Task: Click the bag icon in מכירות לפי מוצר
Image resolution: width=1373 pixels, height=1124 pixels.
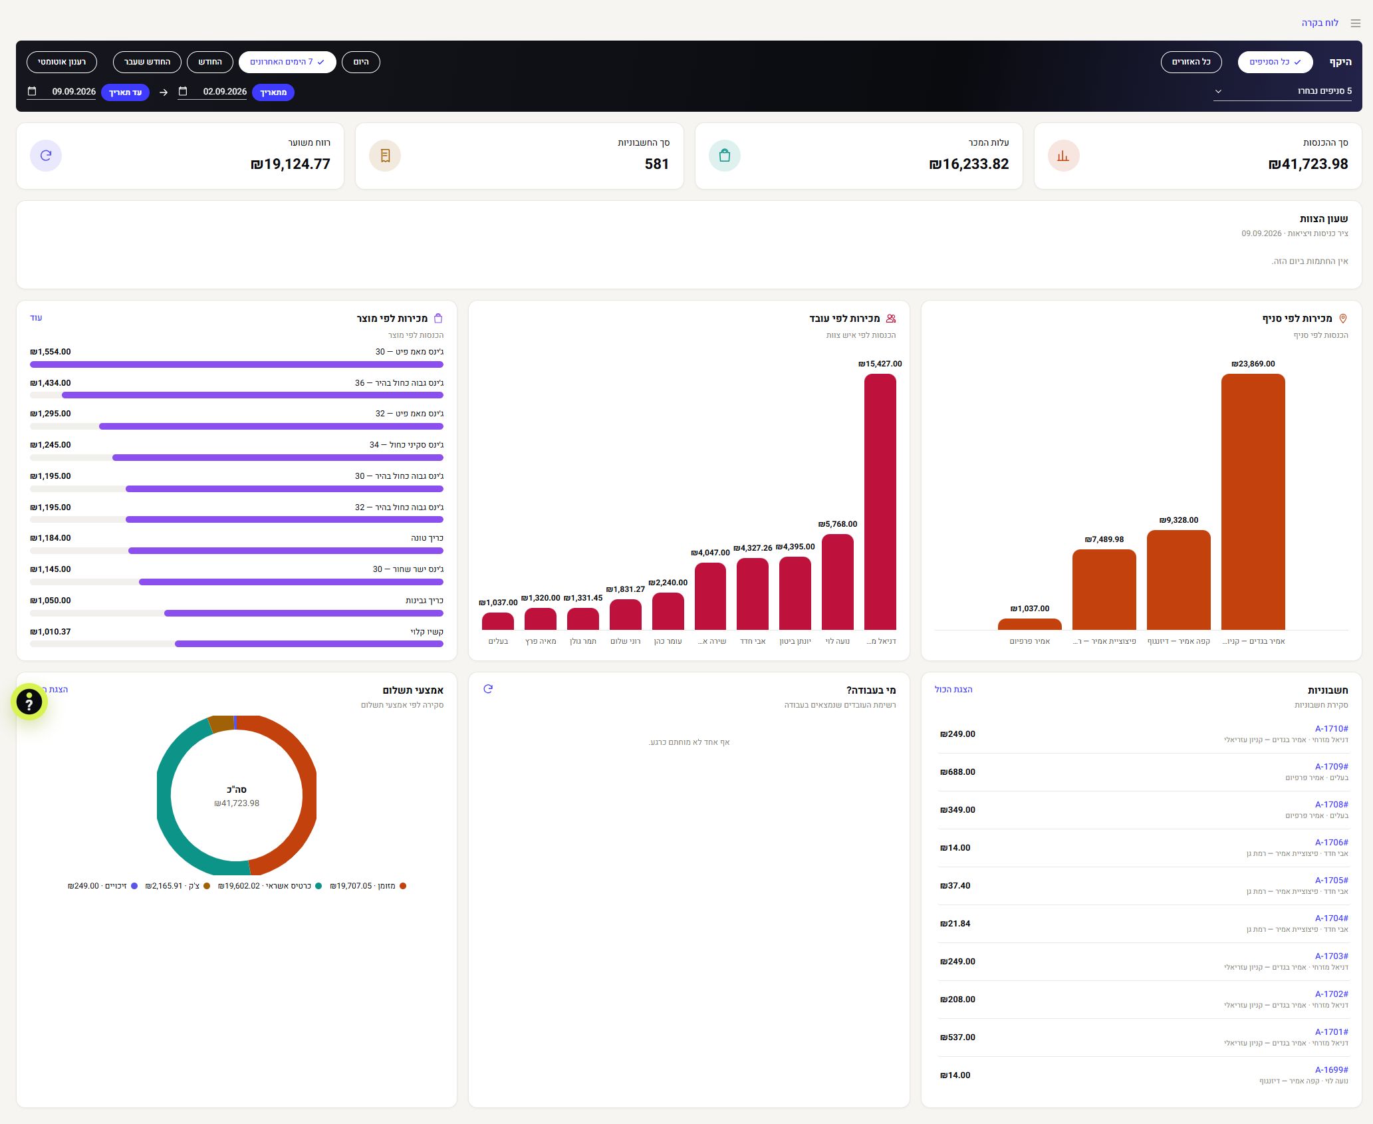Action: [x=438, y=319]
